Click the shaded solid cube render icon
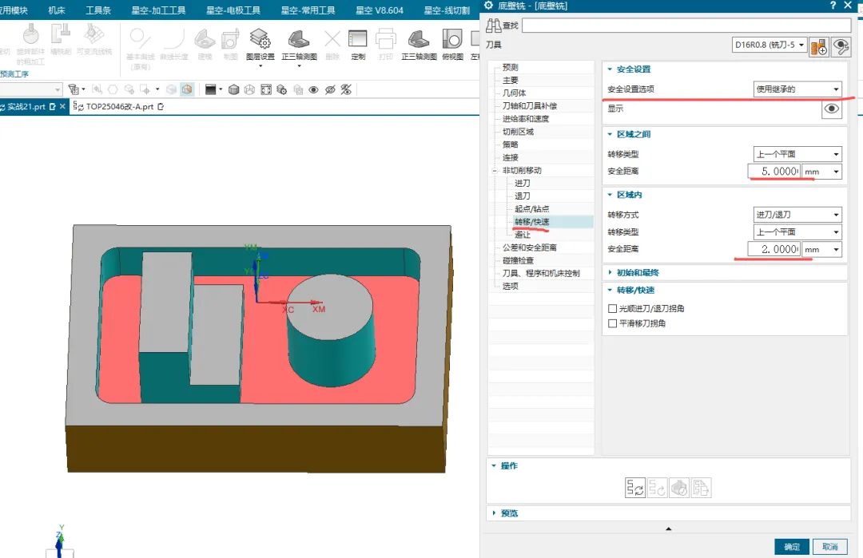The image size is (863, 558). (233, 89)
